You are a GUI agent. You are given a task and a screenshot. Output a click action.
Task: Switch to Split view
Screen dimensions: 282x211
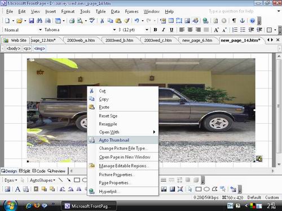(x=24, y=171)
